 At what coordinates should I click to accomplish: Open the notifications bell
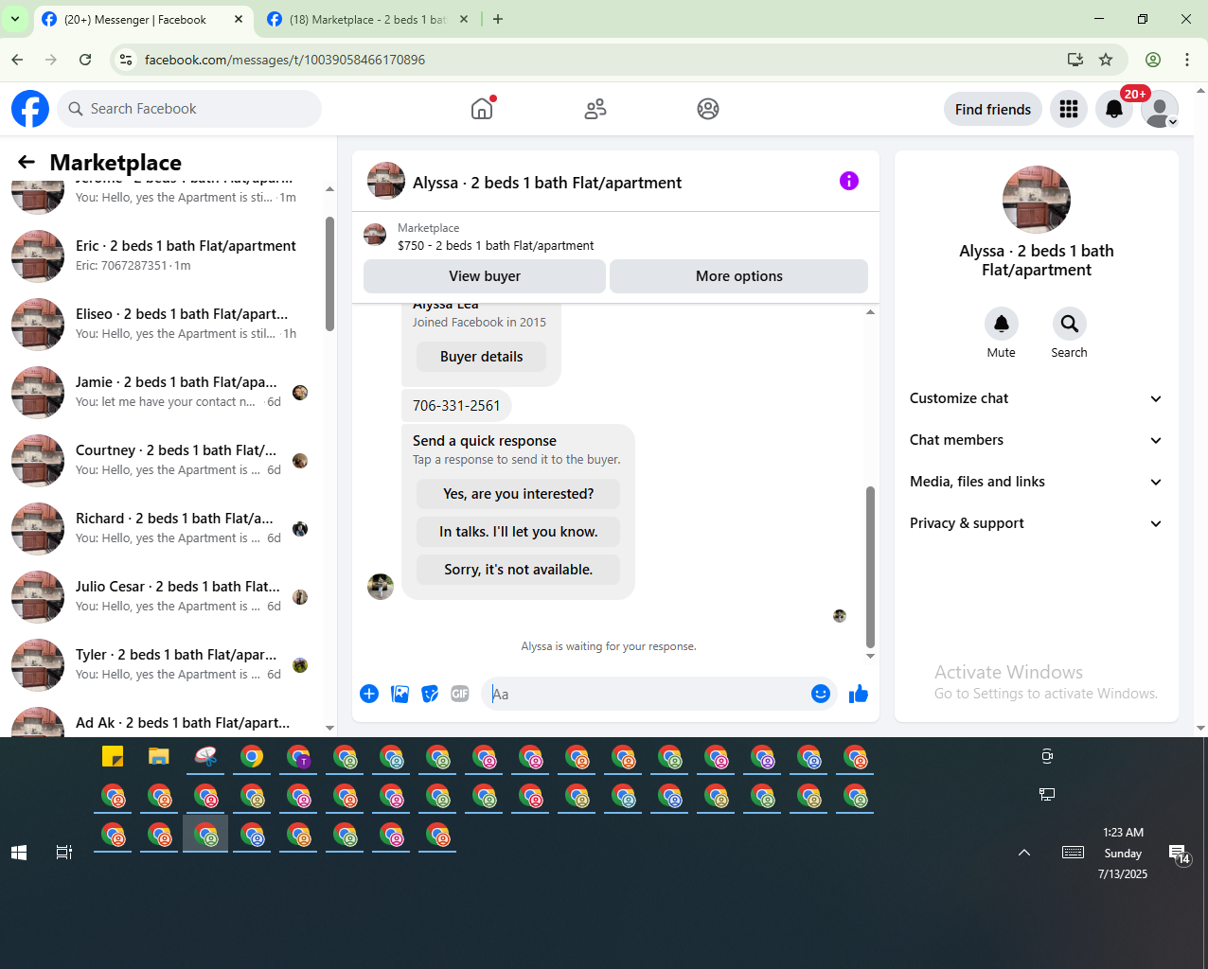[1114, 109]
